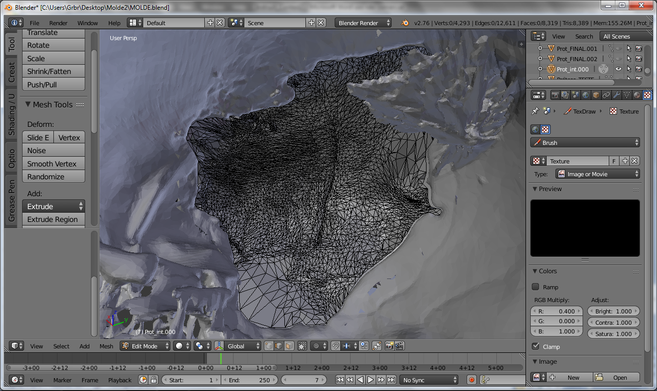Image resolution: width=657 pixels, height=391 pixels.
Task: Open the Edit Mode dropdown
Action: [145, 346]
